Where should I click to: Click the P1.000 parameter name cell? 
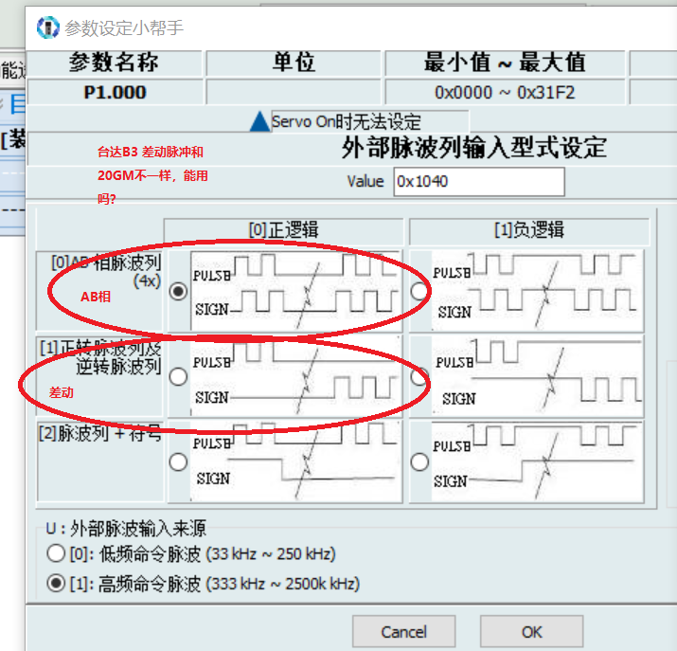click(116, 92)
